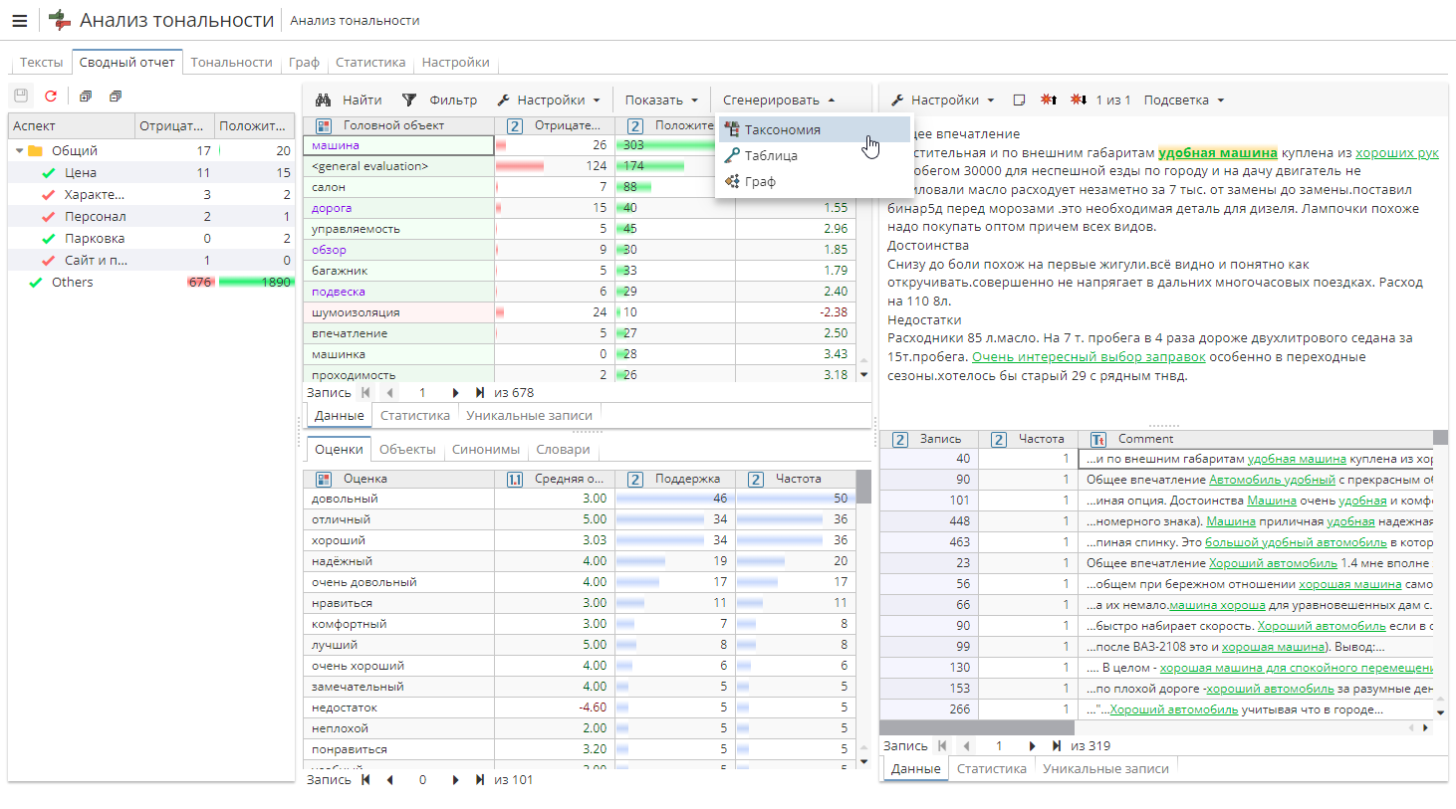Screen dimensions: 1456x809
Task: Click the app logo icon beside title
Action: coord(60,20)
